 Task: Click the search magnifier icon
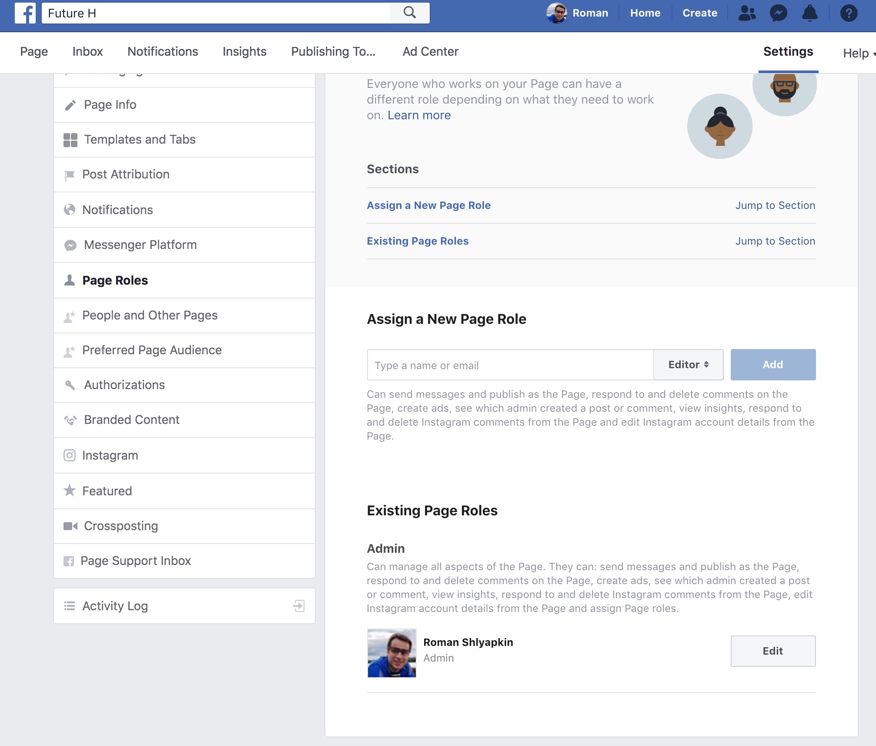[x=409, y=13]
